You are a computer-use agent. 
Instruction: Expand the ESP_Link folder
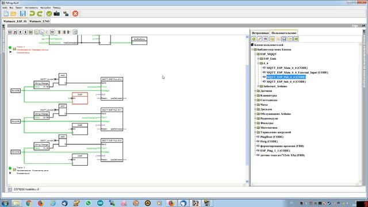pos(258,59)
